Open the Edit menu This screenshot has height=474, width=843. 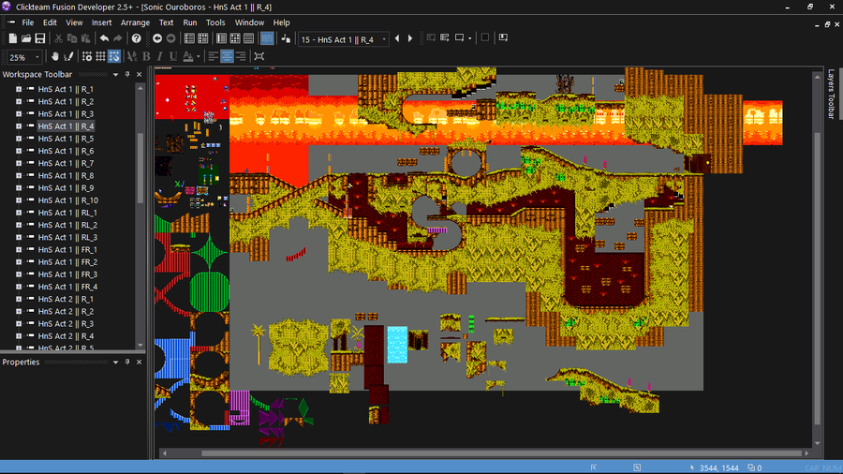click(x=50, y=22)
